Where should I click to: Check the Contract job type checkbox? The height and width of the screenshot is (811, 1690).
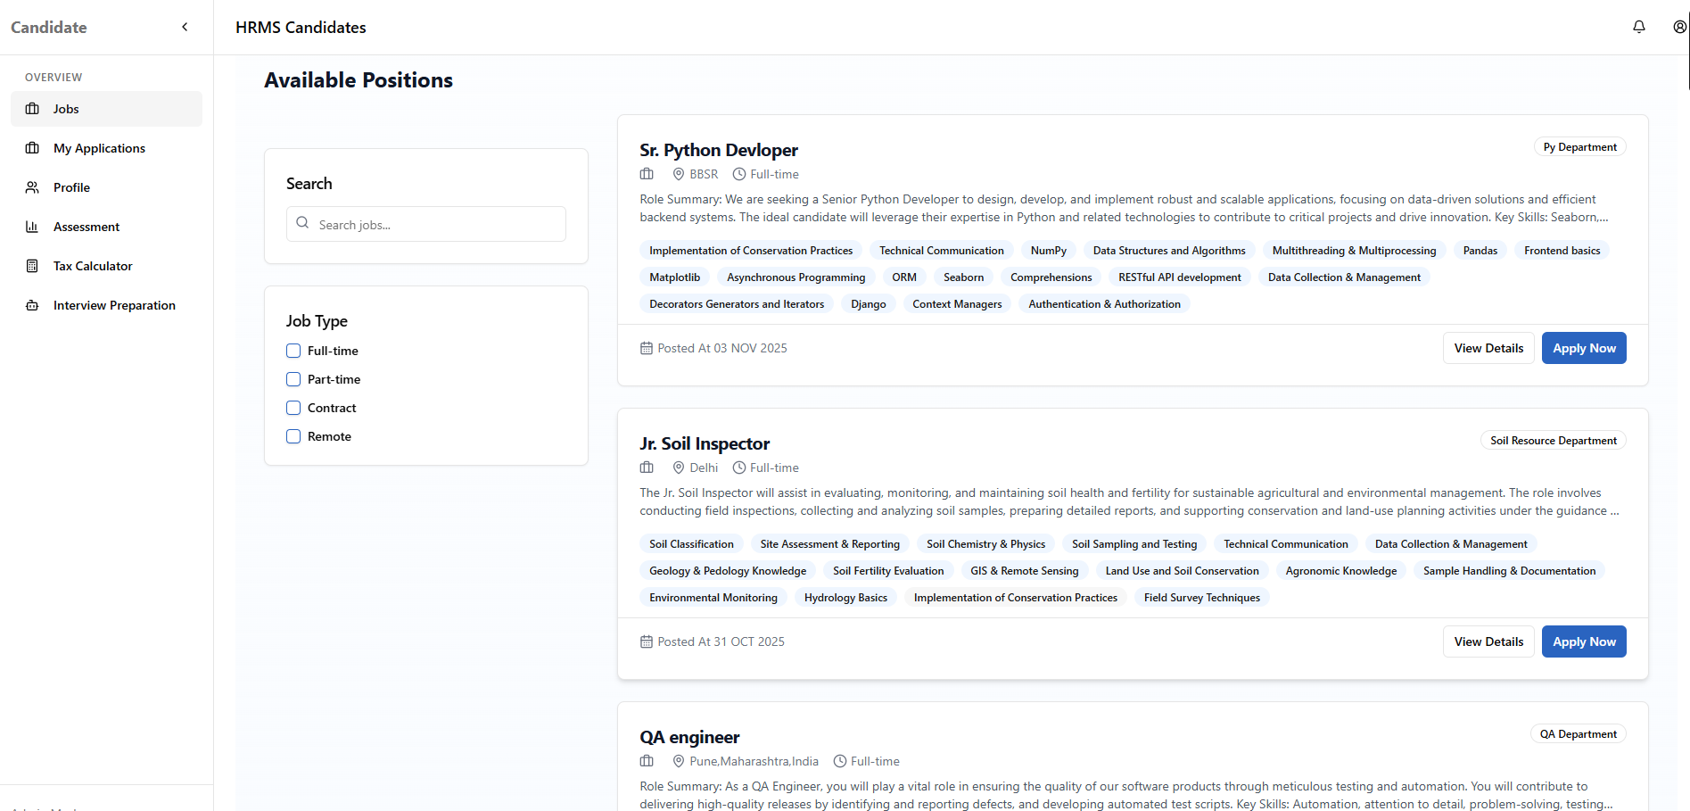pyautogui.click(x=293, y=408)
